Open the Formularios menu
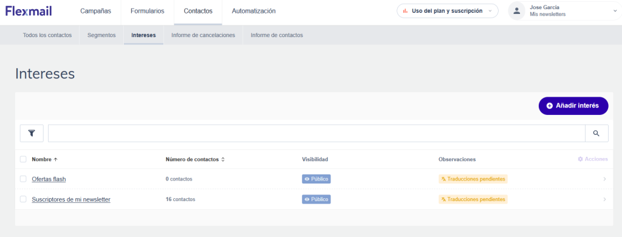The height and width of the screenshot is (237, 622). tap(147, 11)
